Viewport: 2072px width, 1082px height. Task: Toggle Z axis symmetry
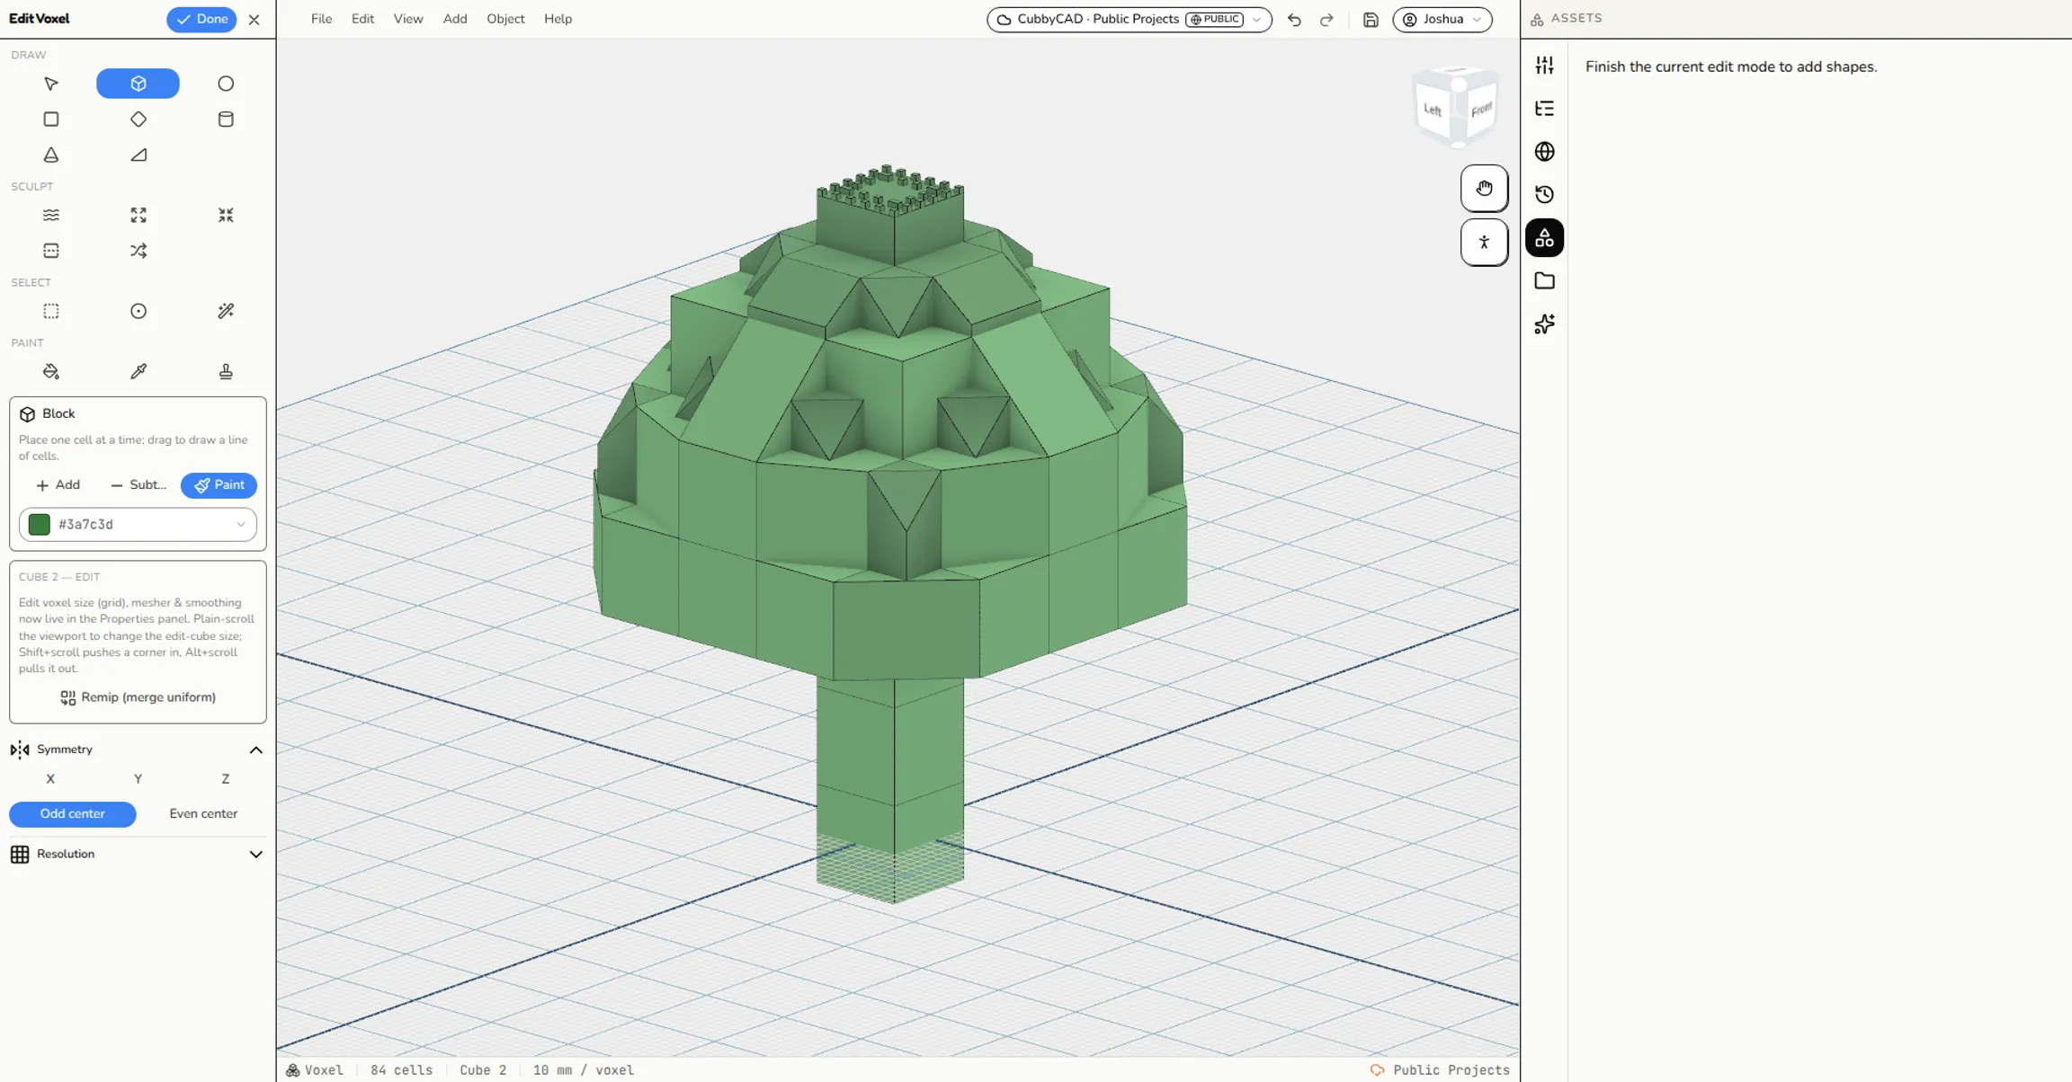[x=225, y=779]
